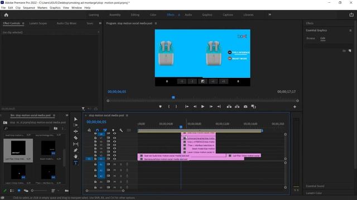Select the Pen tool
Image resolution: width=357 pixels, height=200 pixels.
[x=76, y=150]
